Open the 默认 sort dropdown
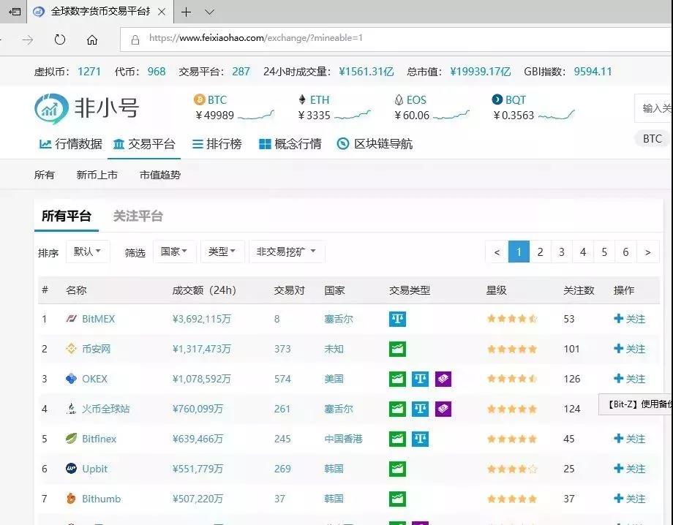 tap(88, 252)
